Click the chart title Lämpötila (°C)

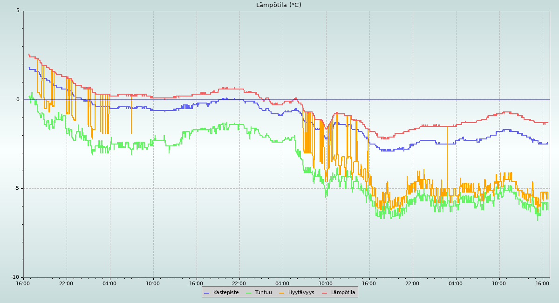(x=279, y=5)
